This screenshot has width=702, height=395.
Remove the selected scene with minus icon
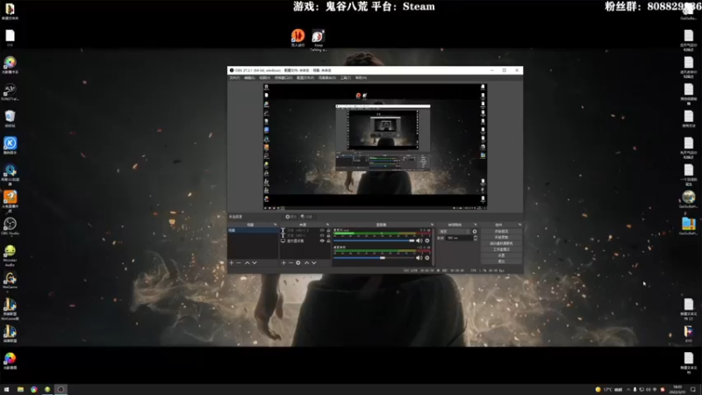[x=239, y=262]
